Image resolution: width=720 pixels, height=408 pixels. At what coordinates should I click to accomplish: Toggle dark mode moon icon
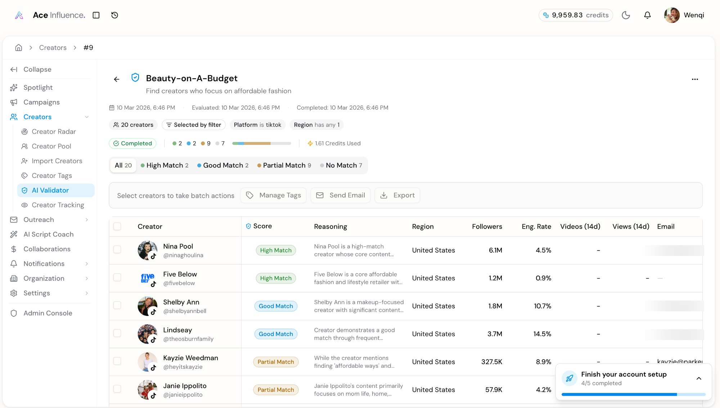(x=626, y=15)
